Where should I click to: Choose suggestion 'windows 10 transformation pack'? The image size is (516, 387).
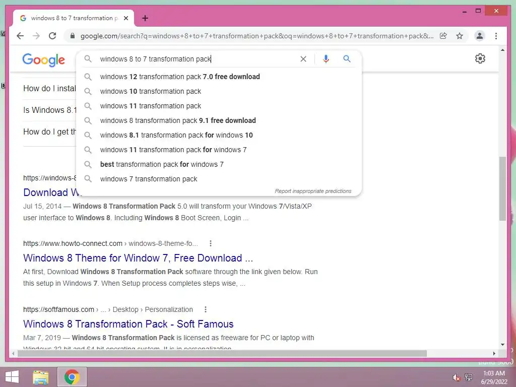pyautogui.click(x=219, y=91)
